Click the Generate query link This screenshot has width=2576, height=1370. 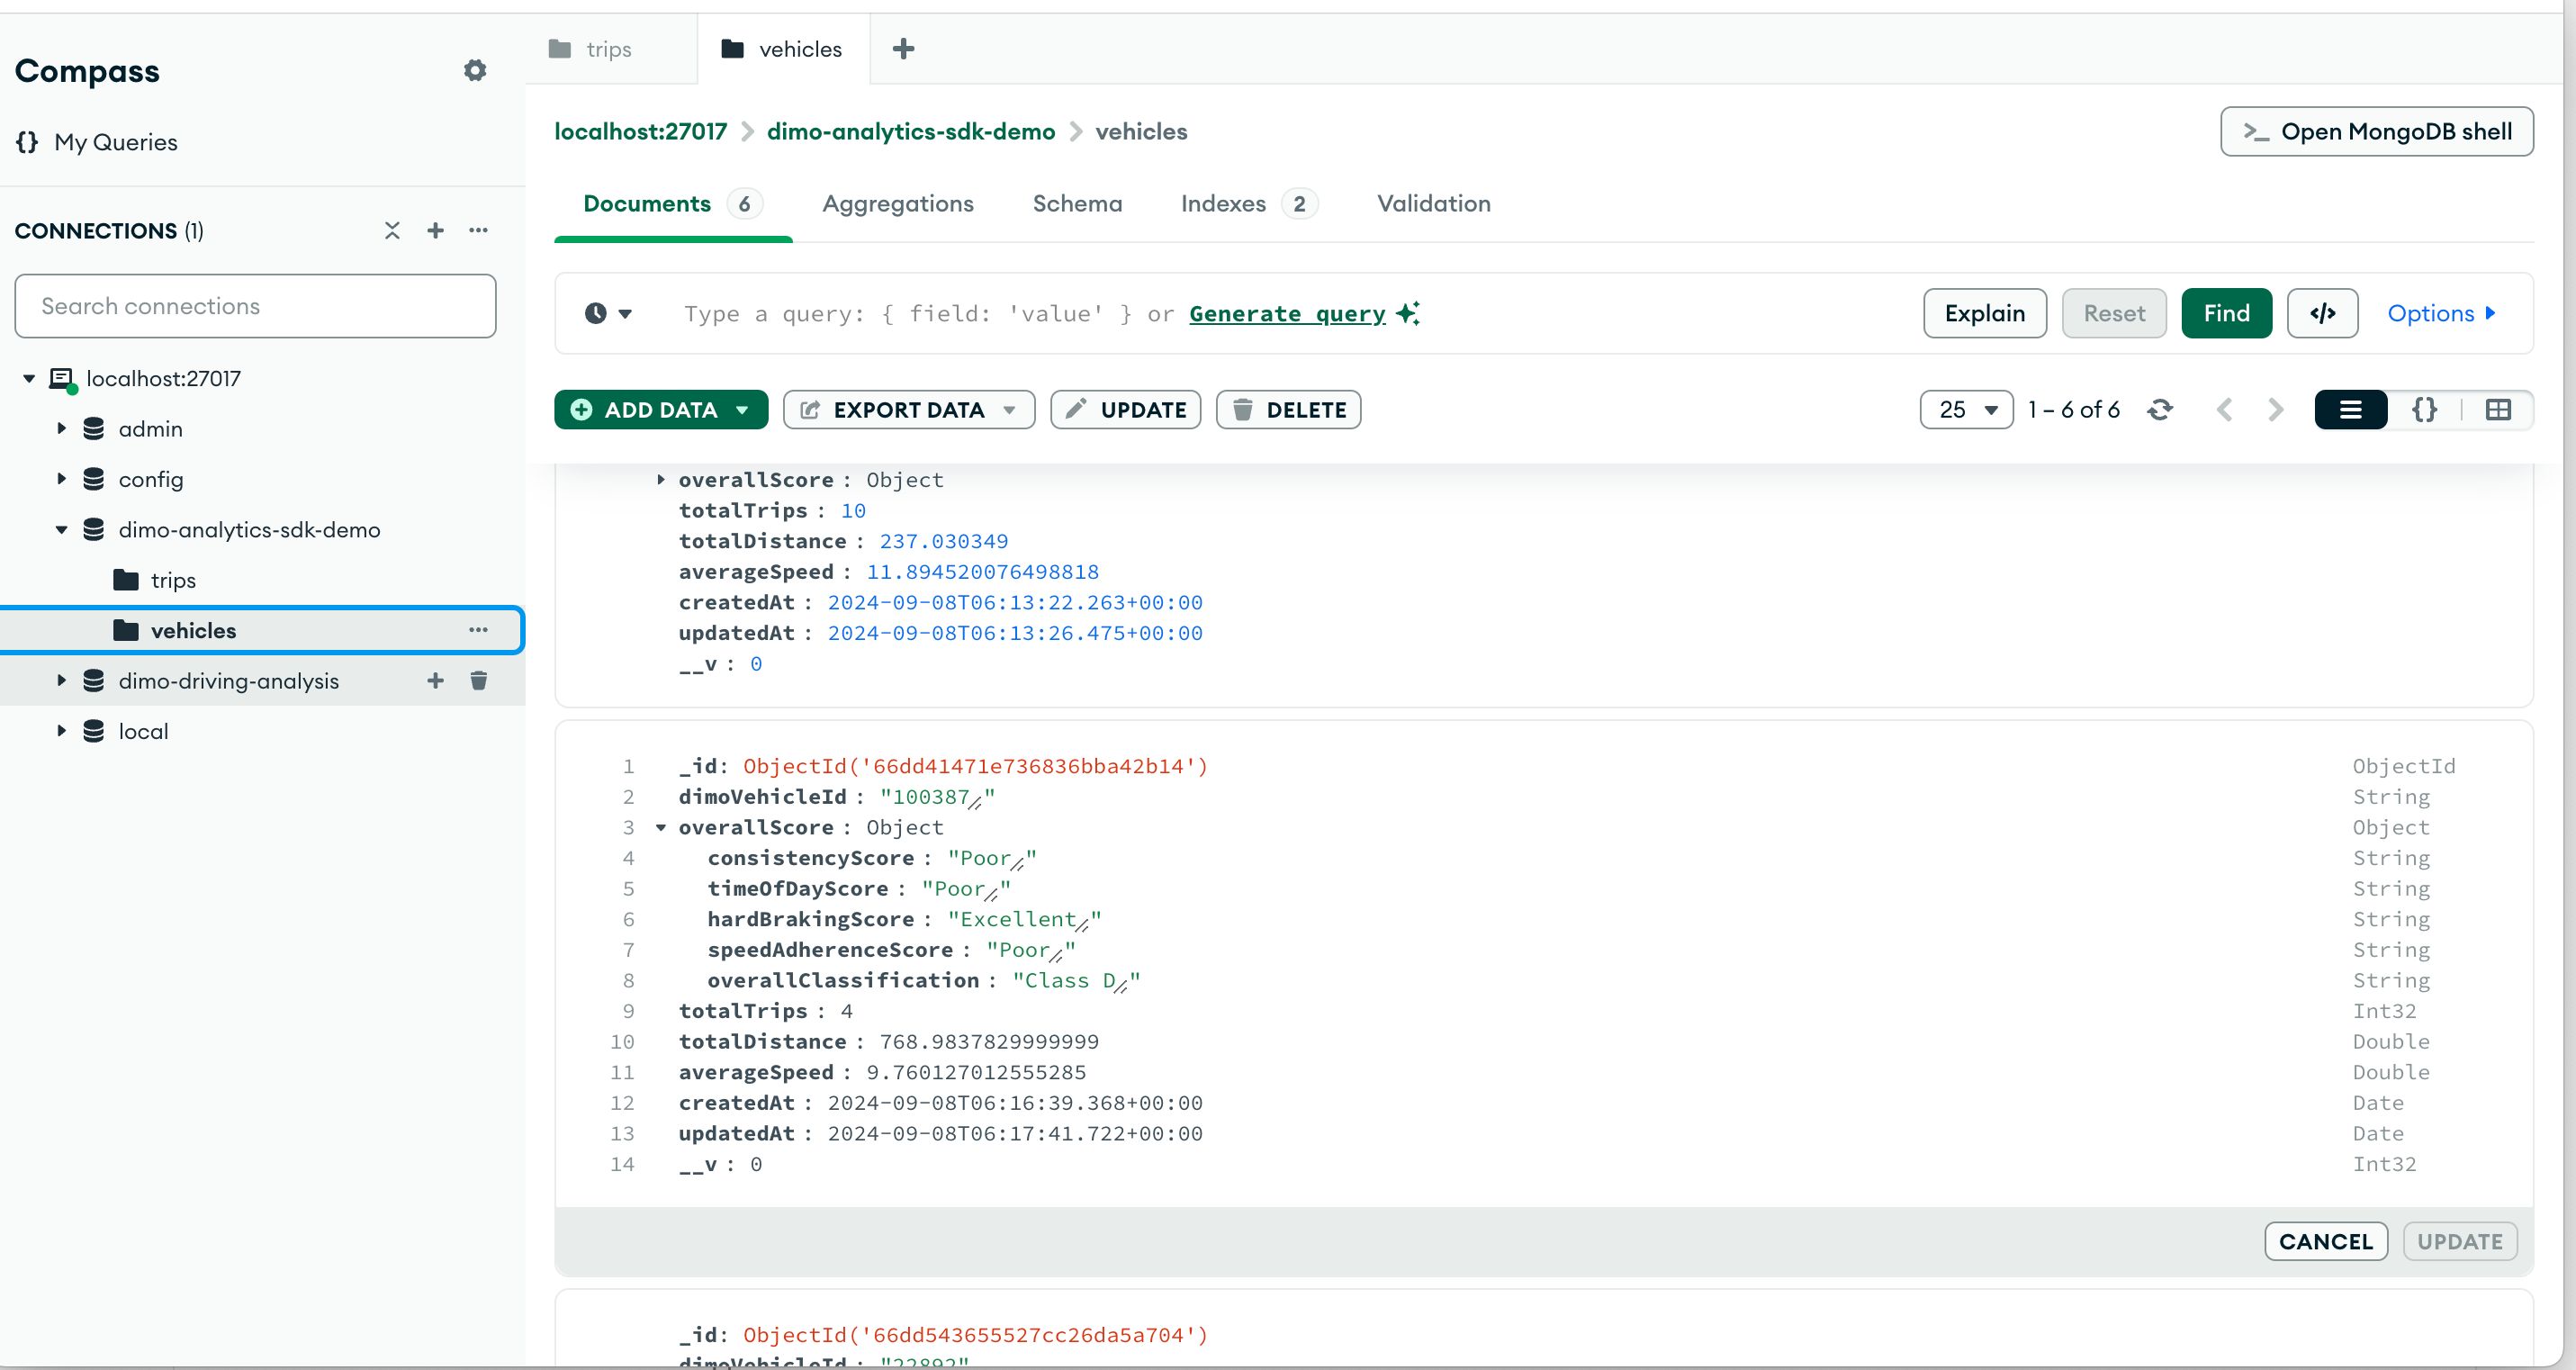tap(1288, 311)
